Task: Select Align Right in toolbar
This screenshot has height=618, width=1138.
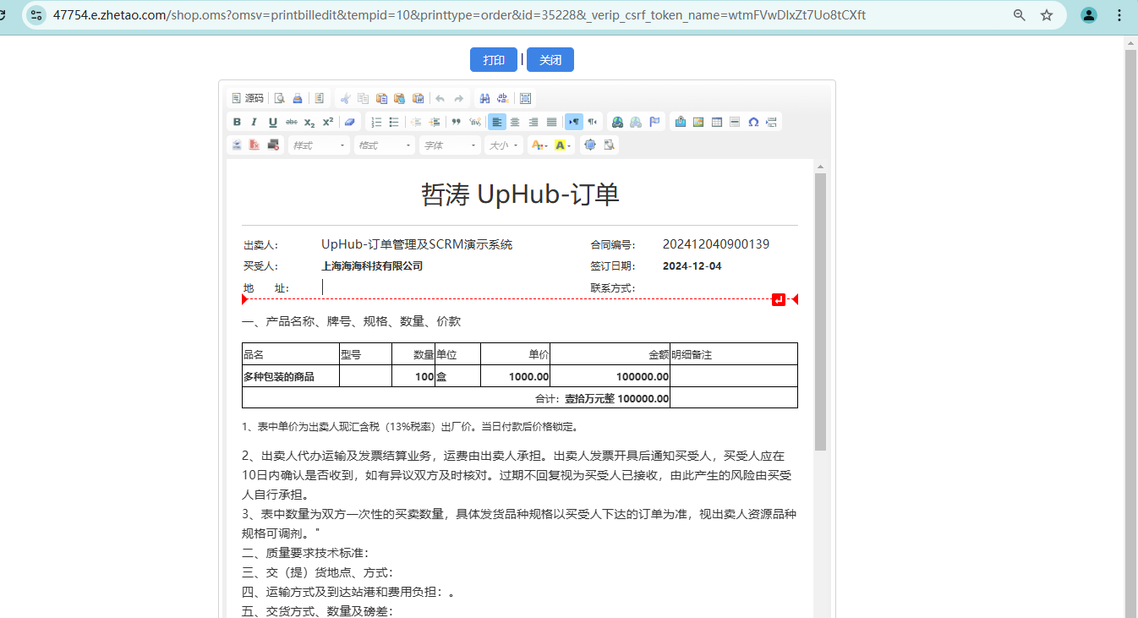Action: pyautogui.click(x=533, y=122)
